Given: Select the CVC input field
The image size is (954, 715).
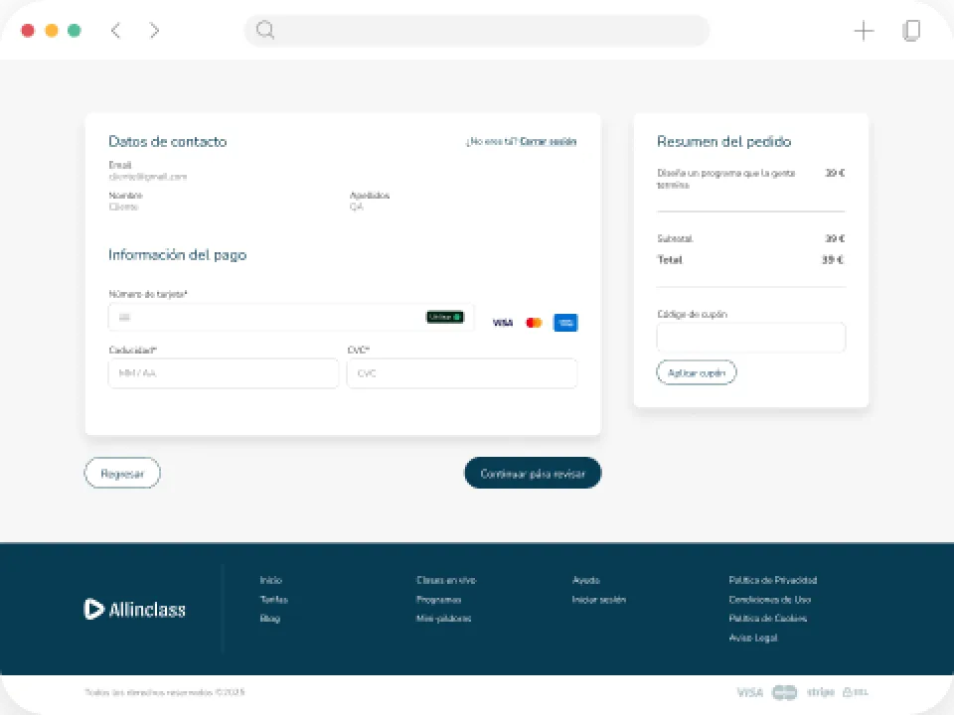Looking at the screenshot, I should 462,372.
